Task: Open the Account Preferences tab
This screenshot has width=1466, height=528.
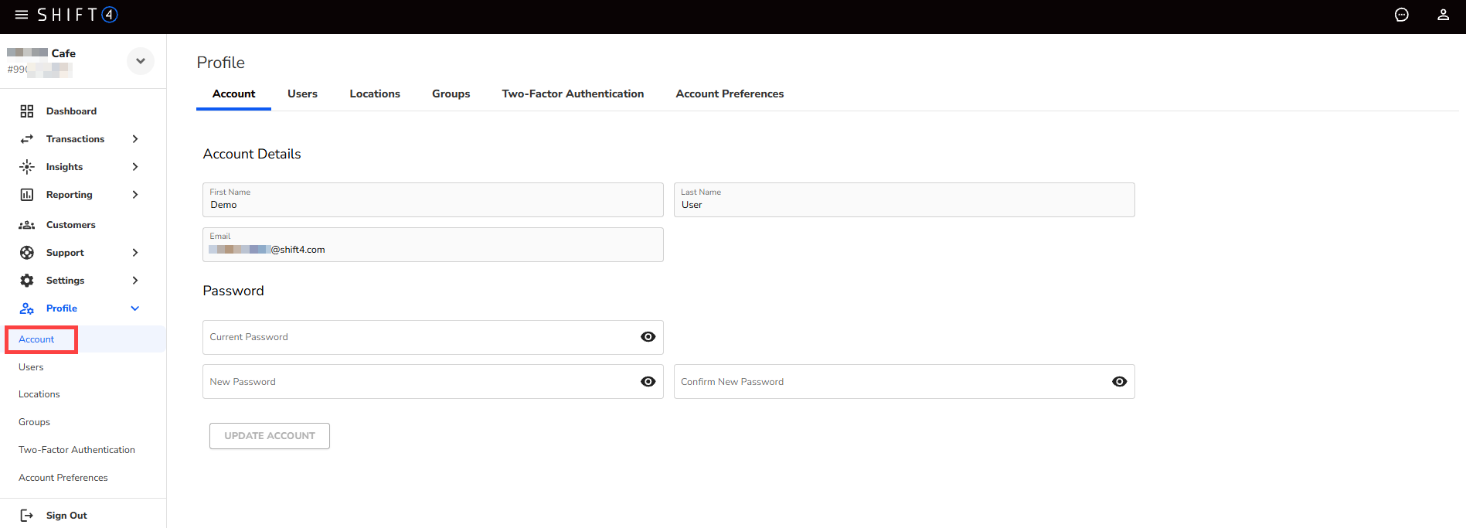Action: pyautogui.click(x=729, y=94)
